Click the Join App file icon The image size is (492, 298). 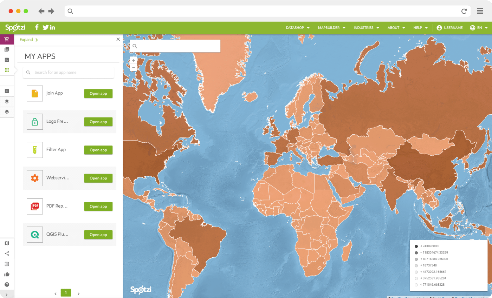tap(35, 94)
